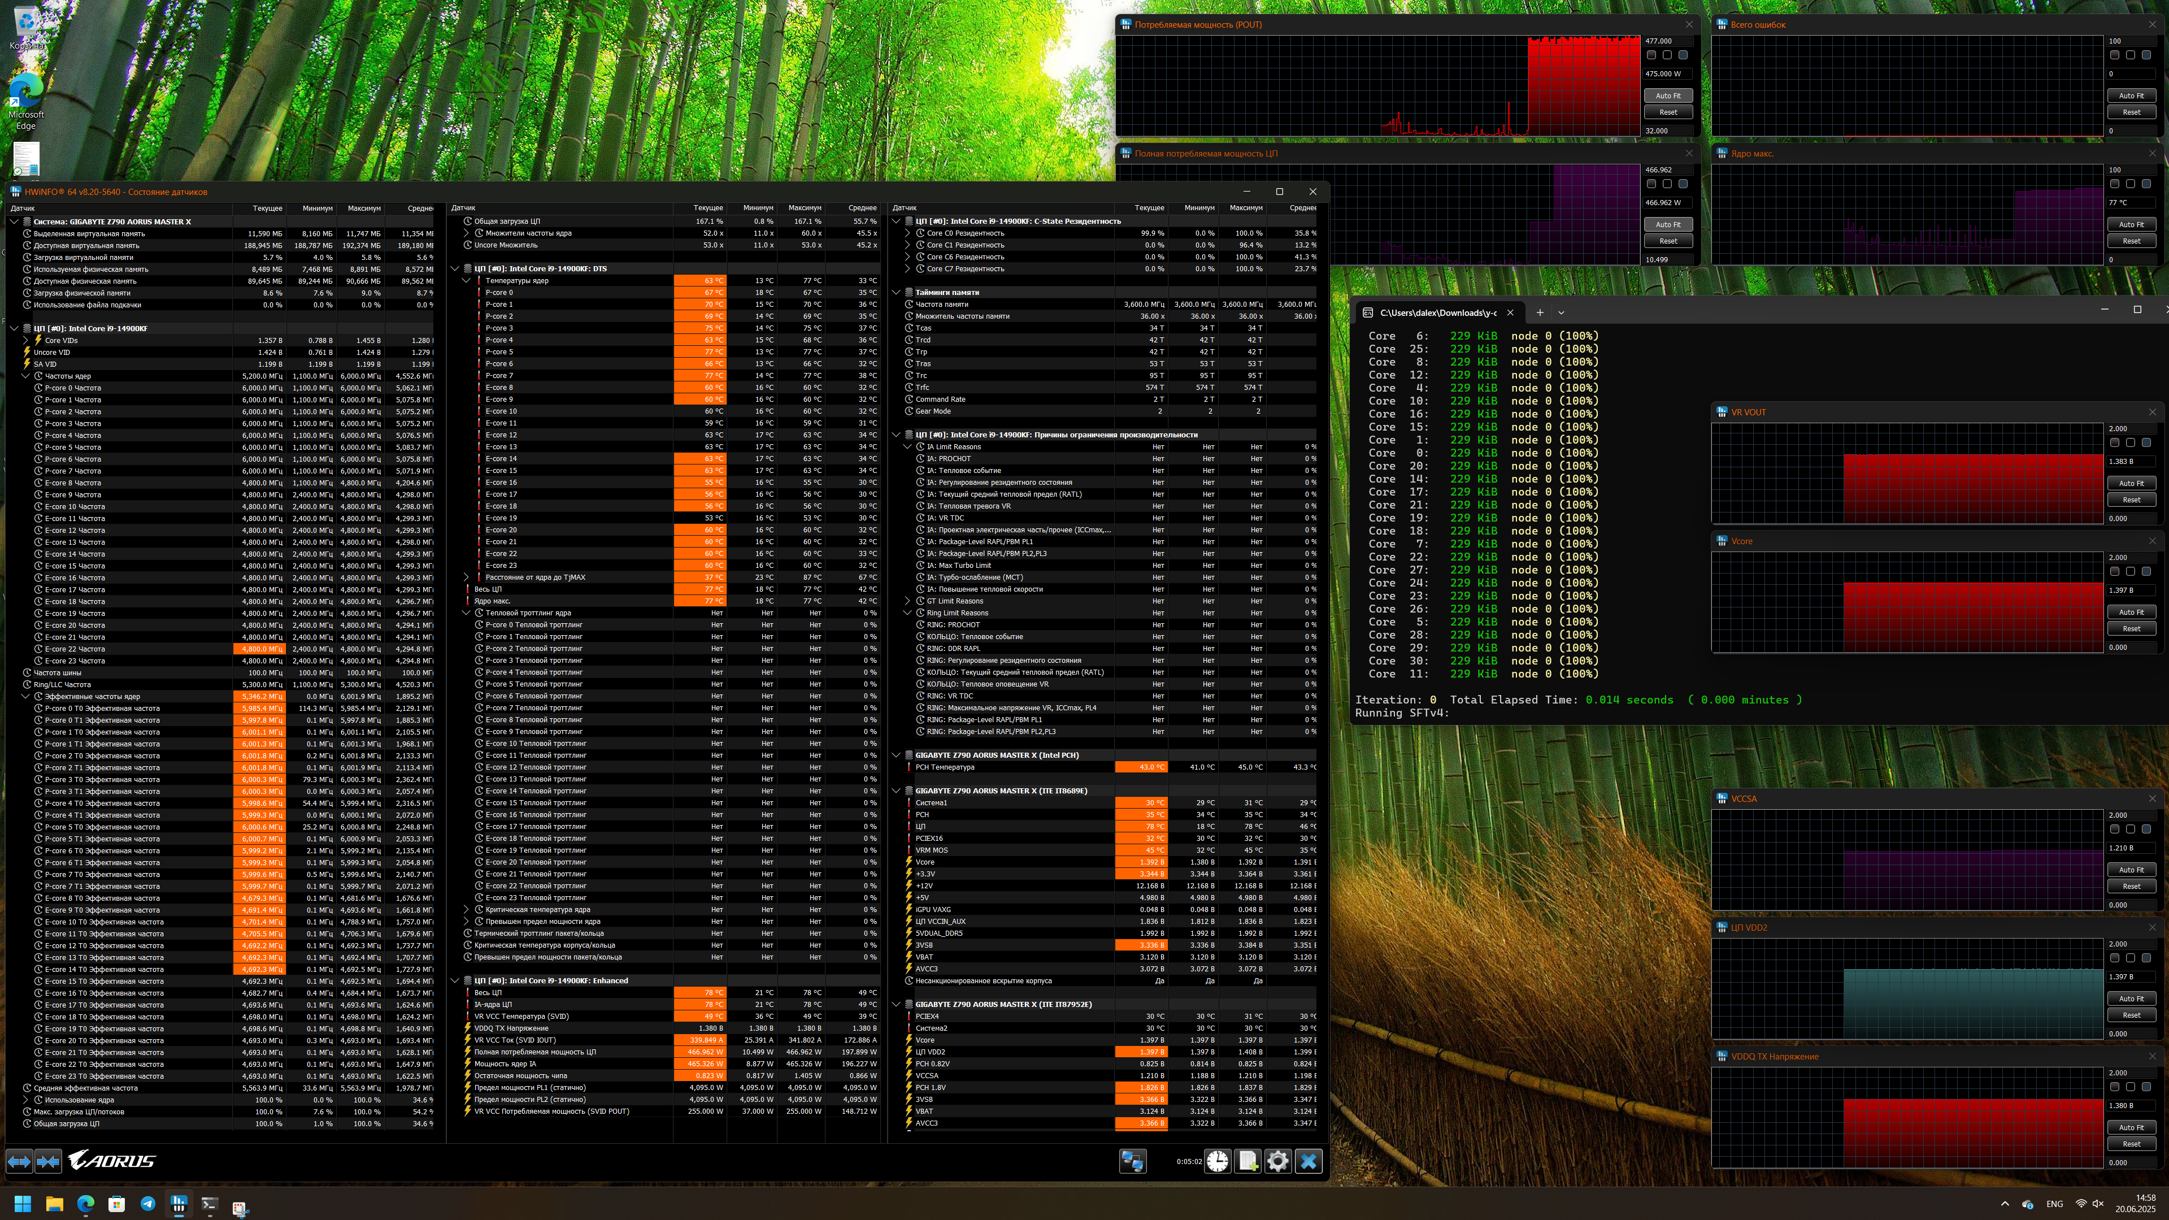This screenshot has height=1220, width=2169.
Task: Collapse the Тайминги памяти sensor group
Action: point(896,292)
